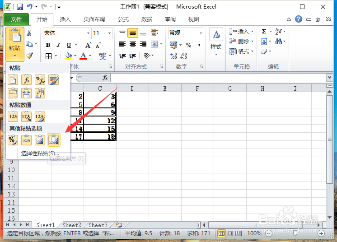Click the Merge & Center icon
Viewport: 337px width, 242px height.
(154, 44)
